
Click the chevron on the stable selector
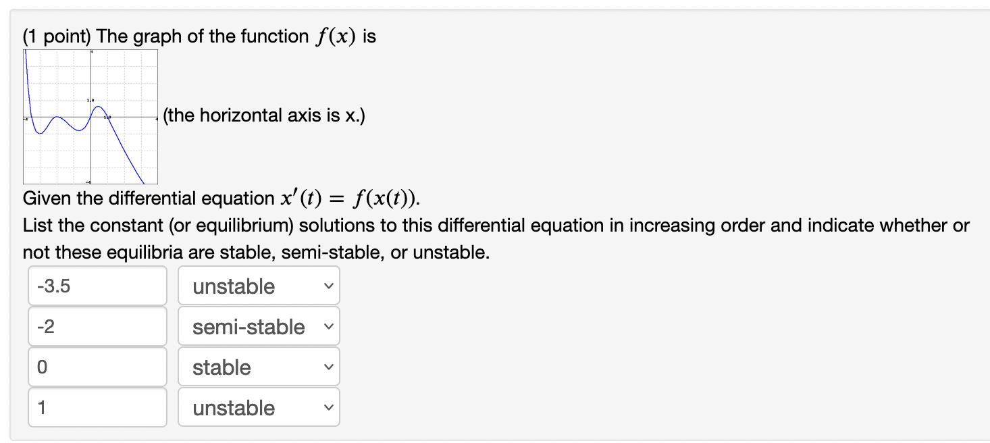pos(330,367)
